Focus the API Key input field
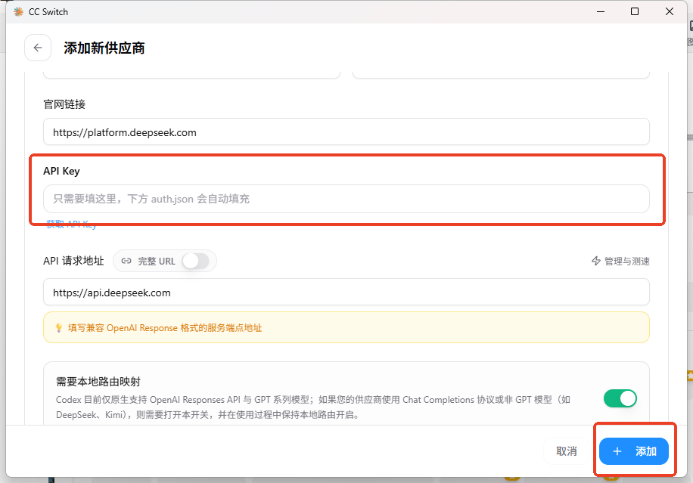 pyautogui.click(x=346, y=199)
